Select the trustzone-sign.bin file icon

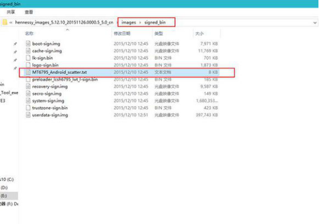pyautogui.click(x=28, y=108)
